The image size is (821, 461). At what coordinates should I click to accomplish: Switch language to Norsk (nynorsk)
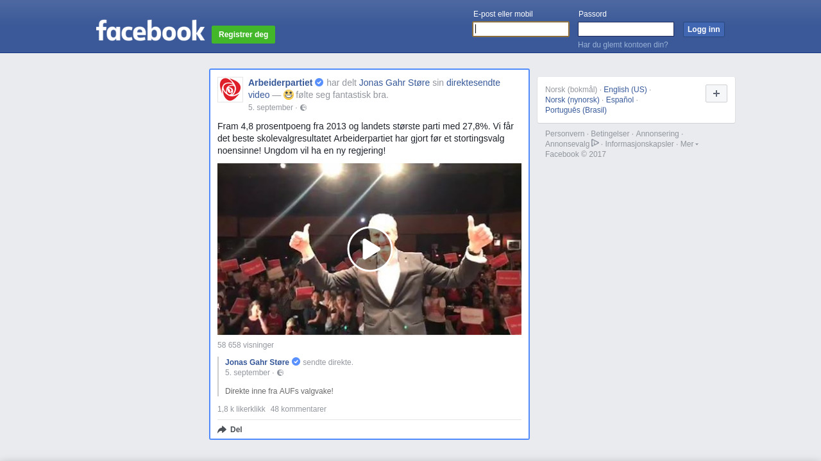pyautogui.click(x=572, y=100)
